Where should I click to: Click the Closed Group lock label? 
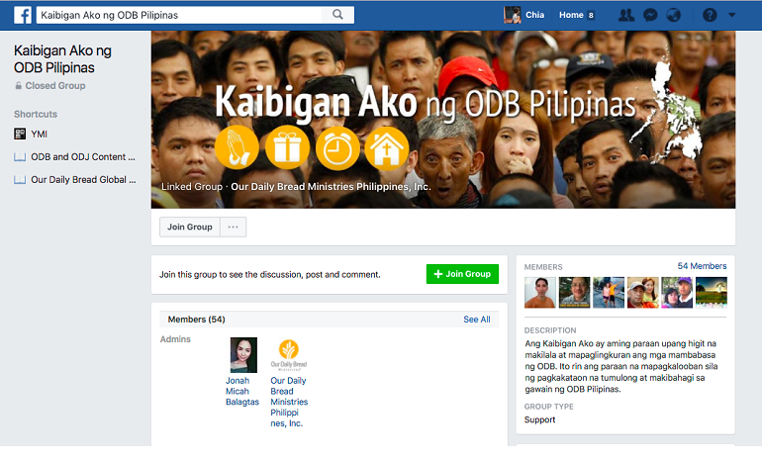point(50,85)
